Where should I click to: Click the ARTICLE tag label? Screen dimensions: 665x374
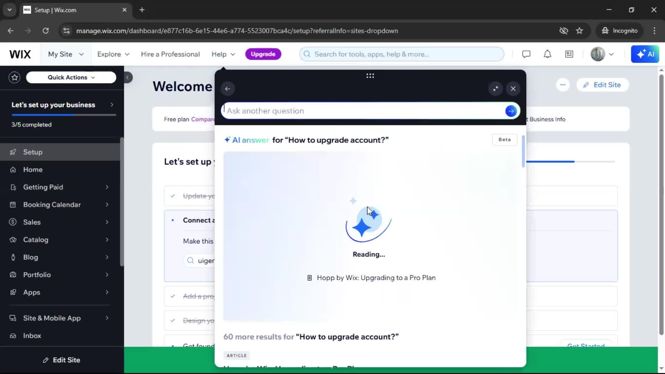tap(237, 356)
